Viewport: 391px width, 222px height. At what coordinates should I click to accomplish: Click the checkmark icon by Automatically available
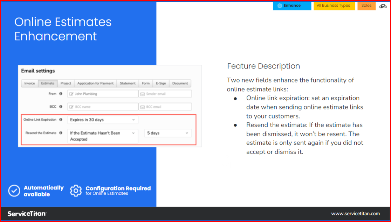14,191
